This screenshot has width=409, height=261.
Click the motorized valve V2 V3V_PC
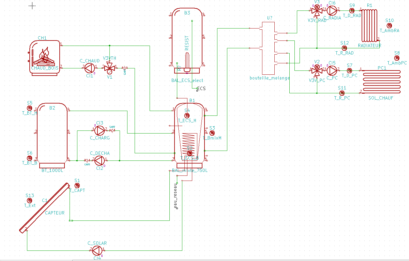pyautogui.click(x=317, y=70)
